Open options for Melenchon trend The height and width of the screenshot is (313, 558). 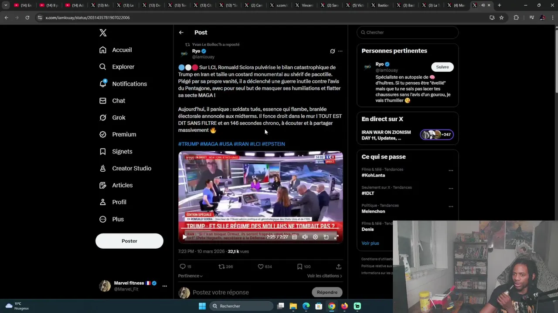[451, 206]
